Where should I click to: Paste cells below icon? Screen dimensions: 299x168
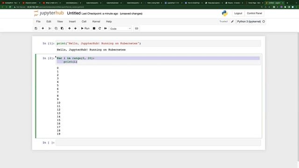tap(62, 28)
